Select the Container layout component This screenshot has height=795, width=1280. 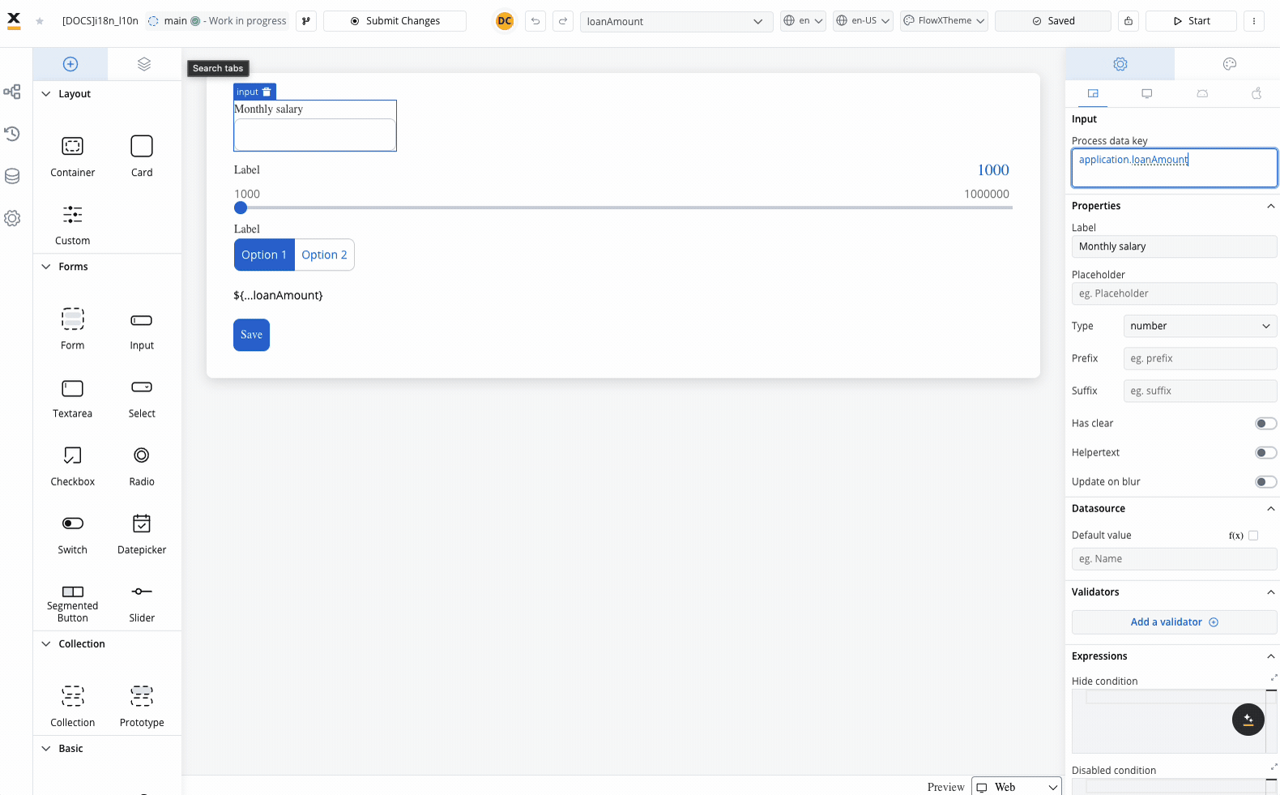pyautogui.click(x=73, y=156)
